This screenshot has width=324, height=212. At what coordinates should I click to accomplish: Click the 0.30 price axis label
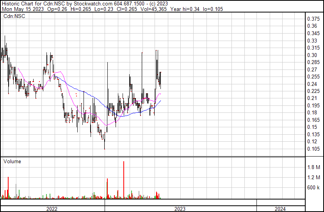pyautogui.click(x=312, y=55)
